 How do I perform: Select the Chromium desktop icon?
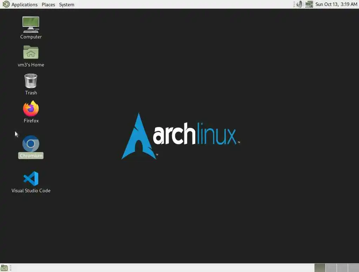pos(31,144)
